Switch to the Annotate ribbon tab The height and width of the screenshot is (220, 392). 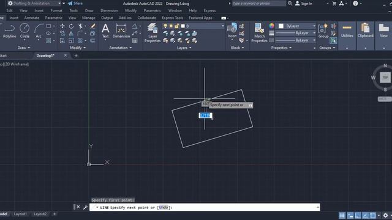[x=32, y=18]
